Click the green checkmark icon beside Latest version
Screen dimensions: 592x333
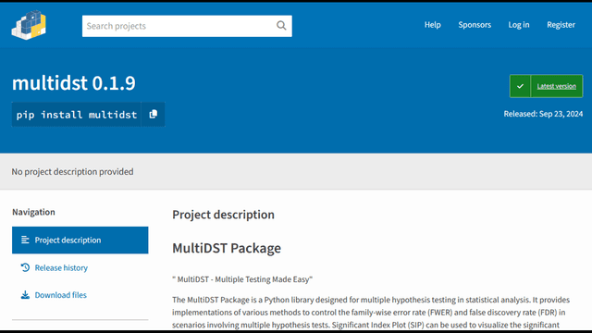pyautogui.click(x=520, y=86)
